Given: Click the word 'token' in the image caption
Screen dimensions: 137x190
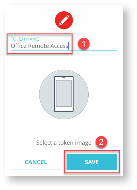Looking at the screenshot, I should 66,143.
